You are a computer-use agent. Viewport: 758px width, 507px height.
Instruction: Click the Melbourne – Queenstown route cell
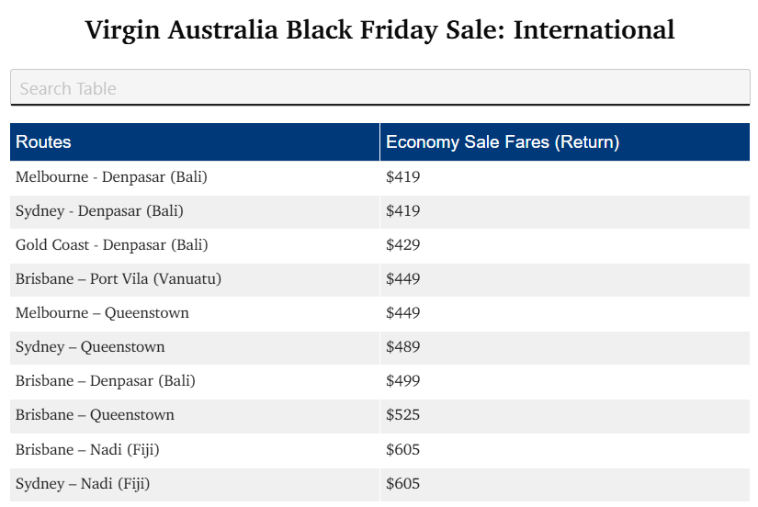102,313
